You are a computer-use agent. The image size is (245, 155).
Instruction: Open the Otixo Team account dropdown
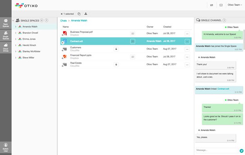[235, 5]
